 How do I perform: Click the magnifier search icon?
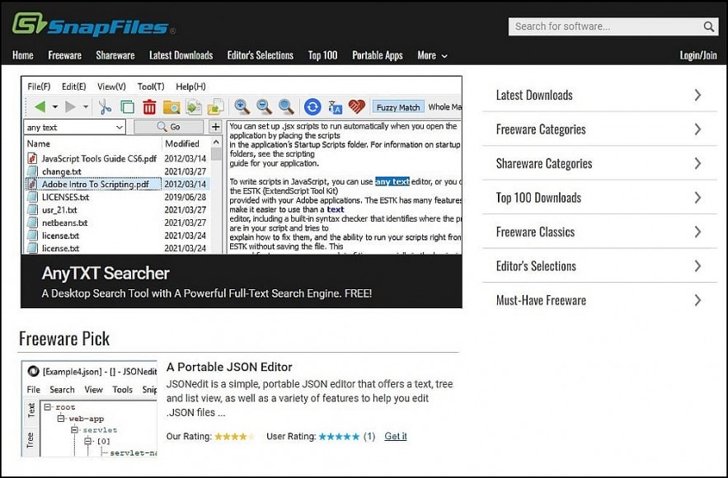(x=709, y=26)
